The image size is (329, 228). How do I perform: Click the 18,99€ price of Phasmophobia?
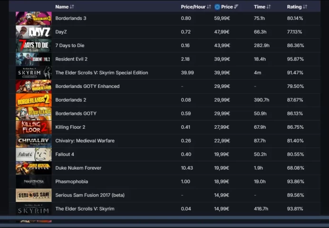click(222, 181)
